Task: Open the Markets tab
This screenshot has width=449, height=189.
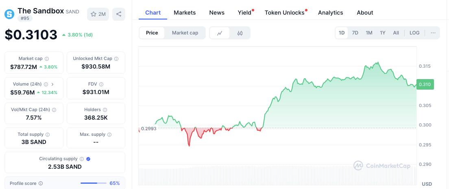Action: coord(185,13)
